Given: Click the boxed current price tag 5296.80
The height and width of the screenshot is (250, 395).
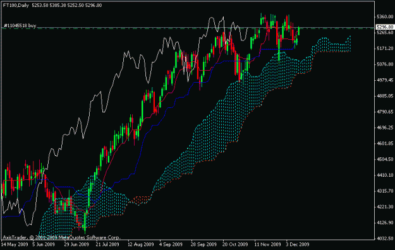Looking at the screenshot, I should (385, 27).
